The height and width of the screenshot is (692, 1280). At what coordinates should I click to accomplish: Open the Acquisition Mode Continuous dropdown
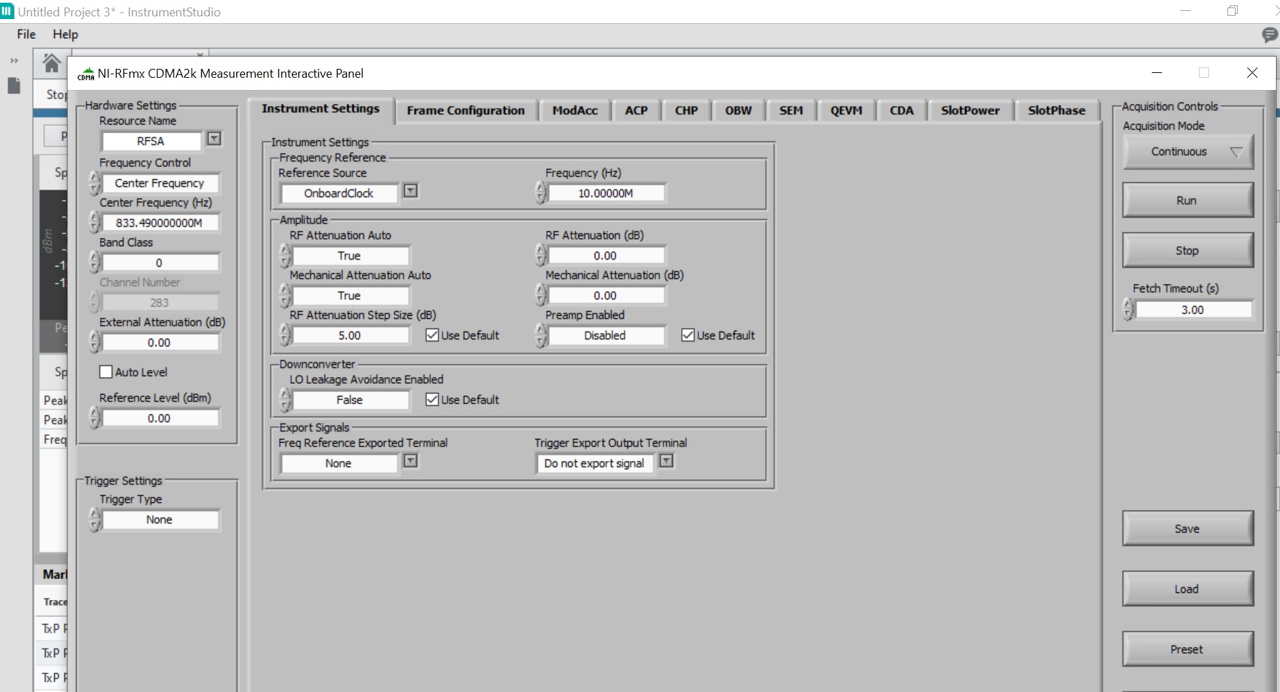(x=1187, y=152)
